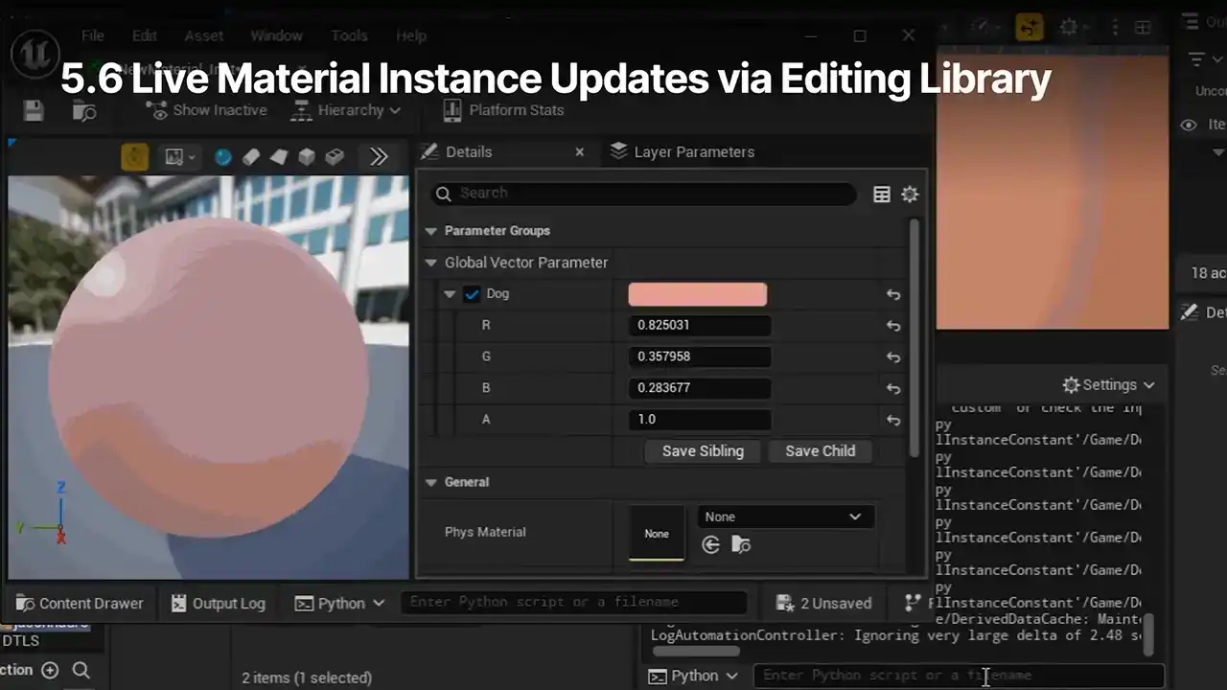Open the Details panel settings gear
This screenshot has width=1227, height=690.
pos(910,195)
